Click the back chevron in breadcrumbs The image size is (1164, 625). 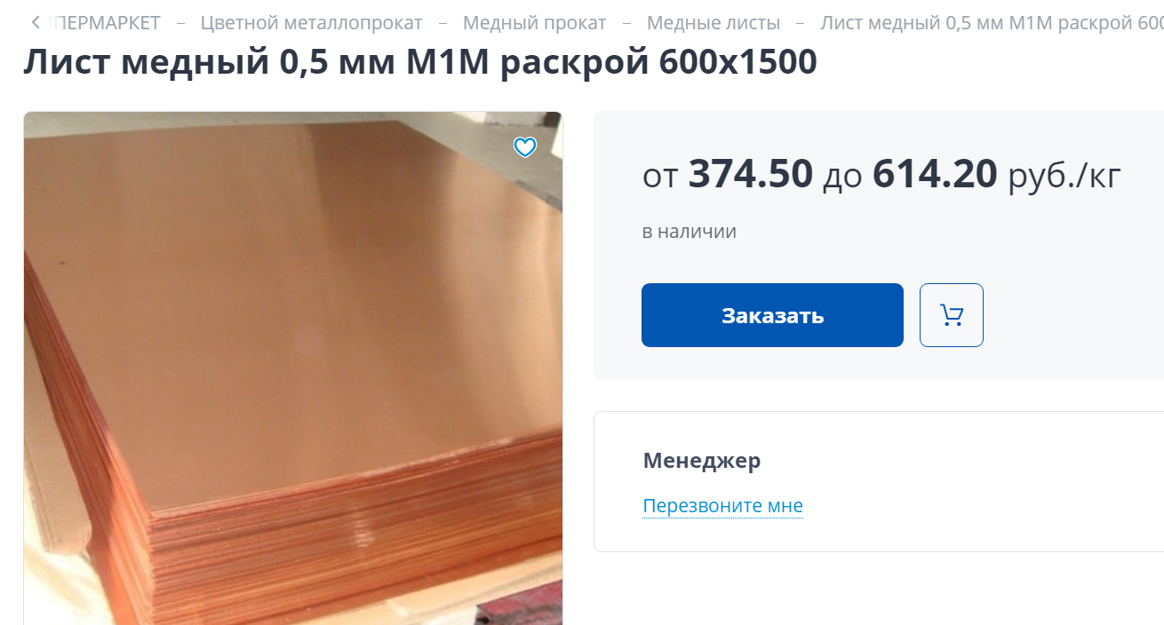tap(36, 22)
